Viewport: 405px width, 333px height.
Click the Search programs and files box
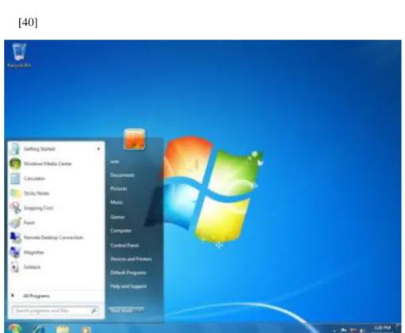pyautogui.click(x=55, y=311)
